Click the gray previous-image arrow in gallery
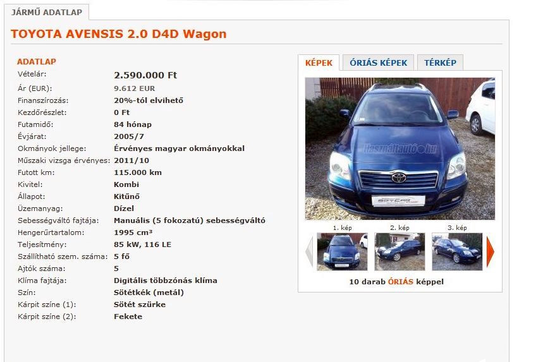This screenshot has width=543, height=362. (x=309, y=251)
